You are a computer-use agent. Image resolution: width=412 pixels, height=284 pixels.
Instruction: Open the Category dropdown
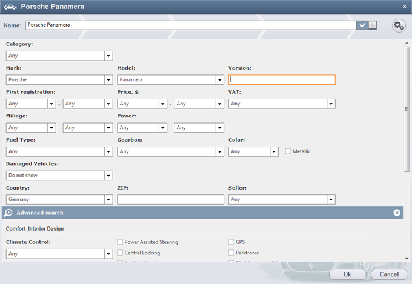pos(59,56)
